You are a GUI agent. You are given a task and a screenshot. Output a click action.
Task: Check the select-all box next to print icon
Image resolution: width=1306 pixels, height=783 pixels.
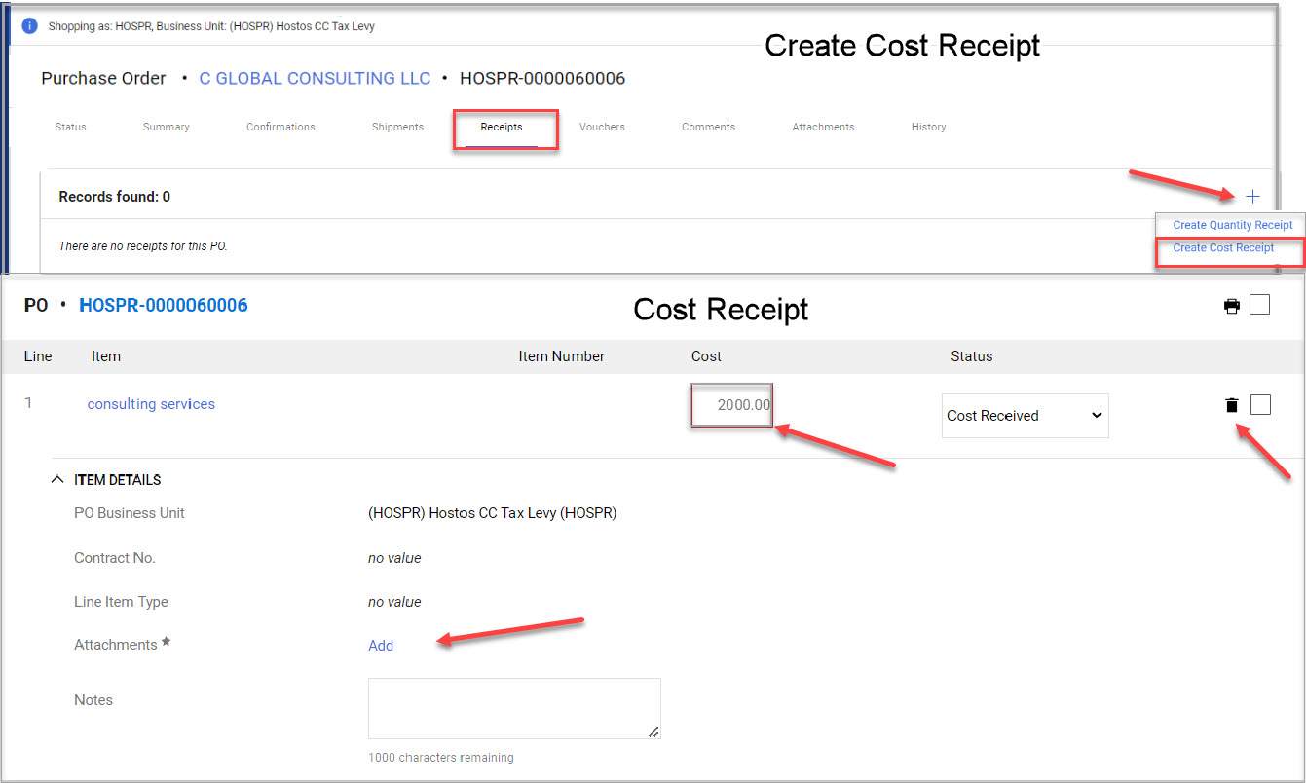click(x=1260, y=305)
